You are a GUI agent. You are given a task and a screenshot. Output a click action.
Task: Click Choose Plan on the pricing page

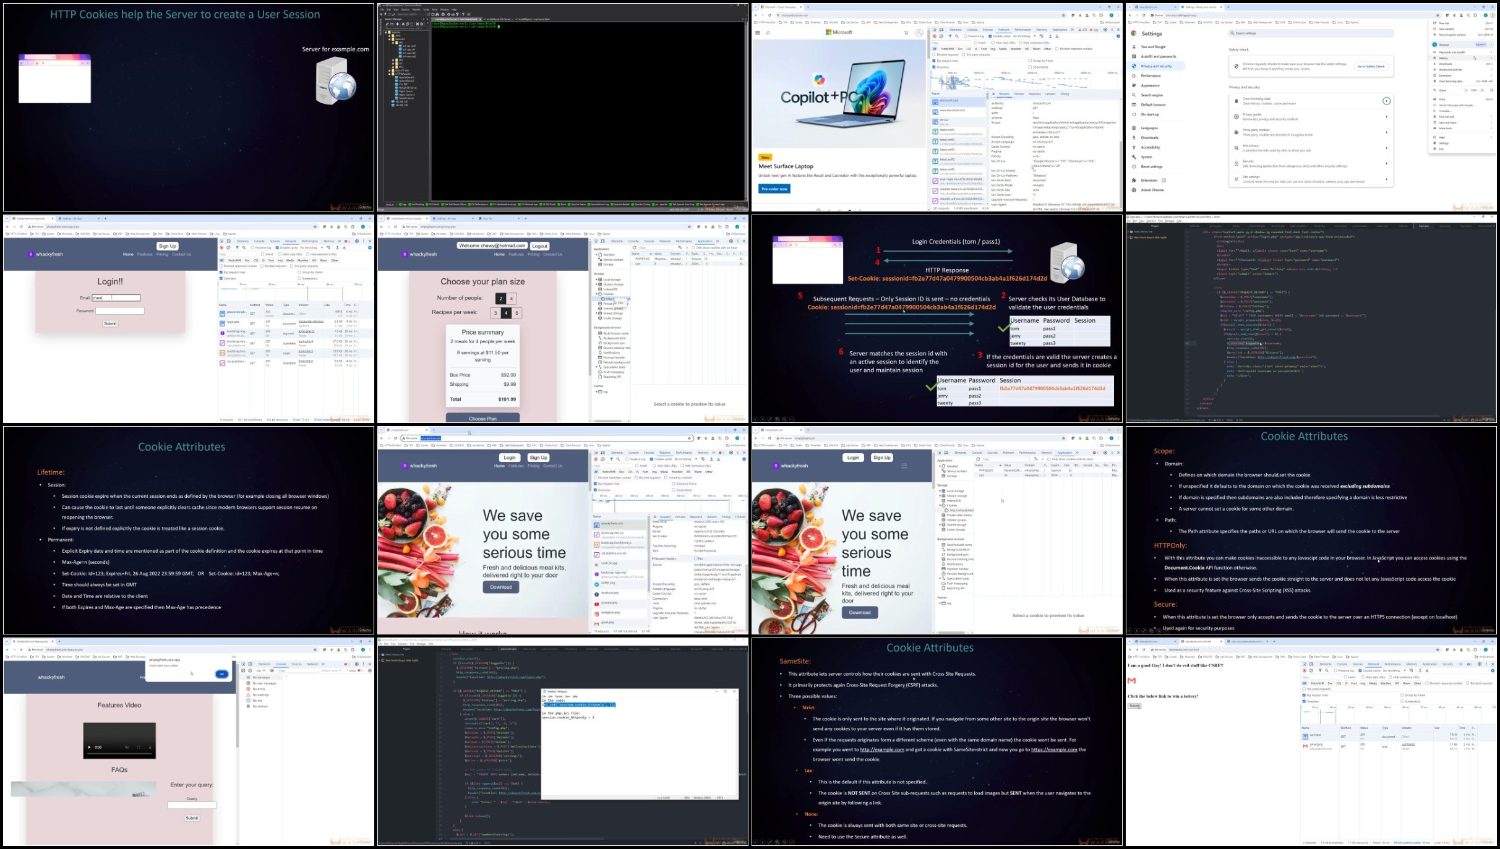(483, 419)
